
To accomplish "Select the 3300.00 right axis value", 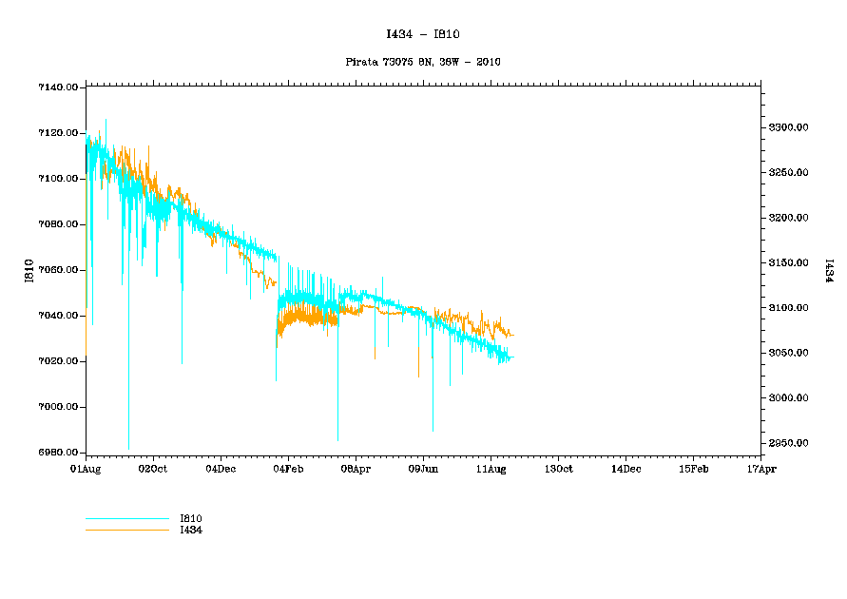I will point(788,127).
